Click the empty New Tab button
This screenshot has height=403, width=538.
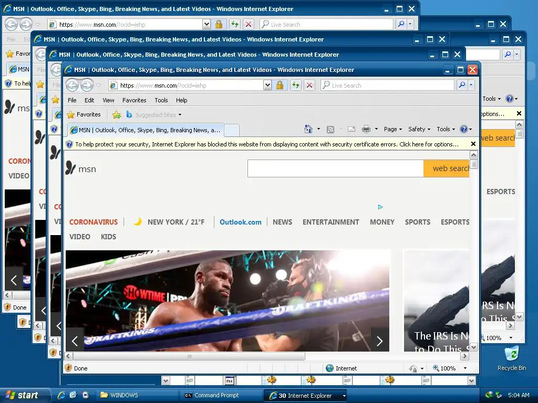tap(232, 131)
